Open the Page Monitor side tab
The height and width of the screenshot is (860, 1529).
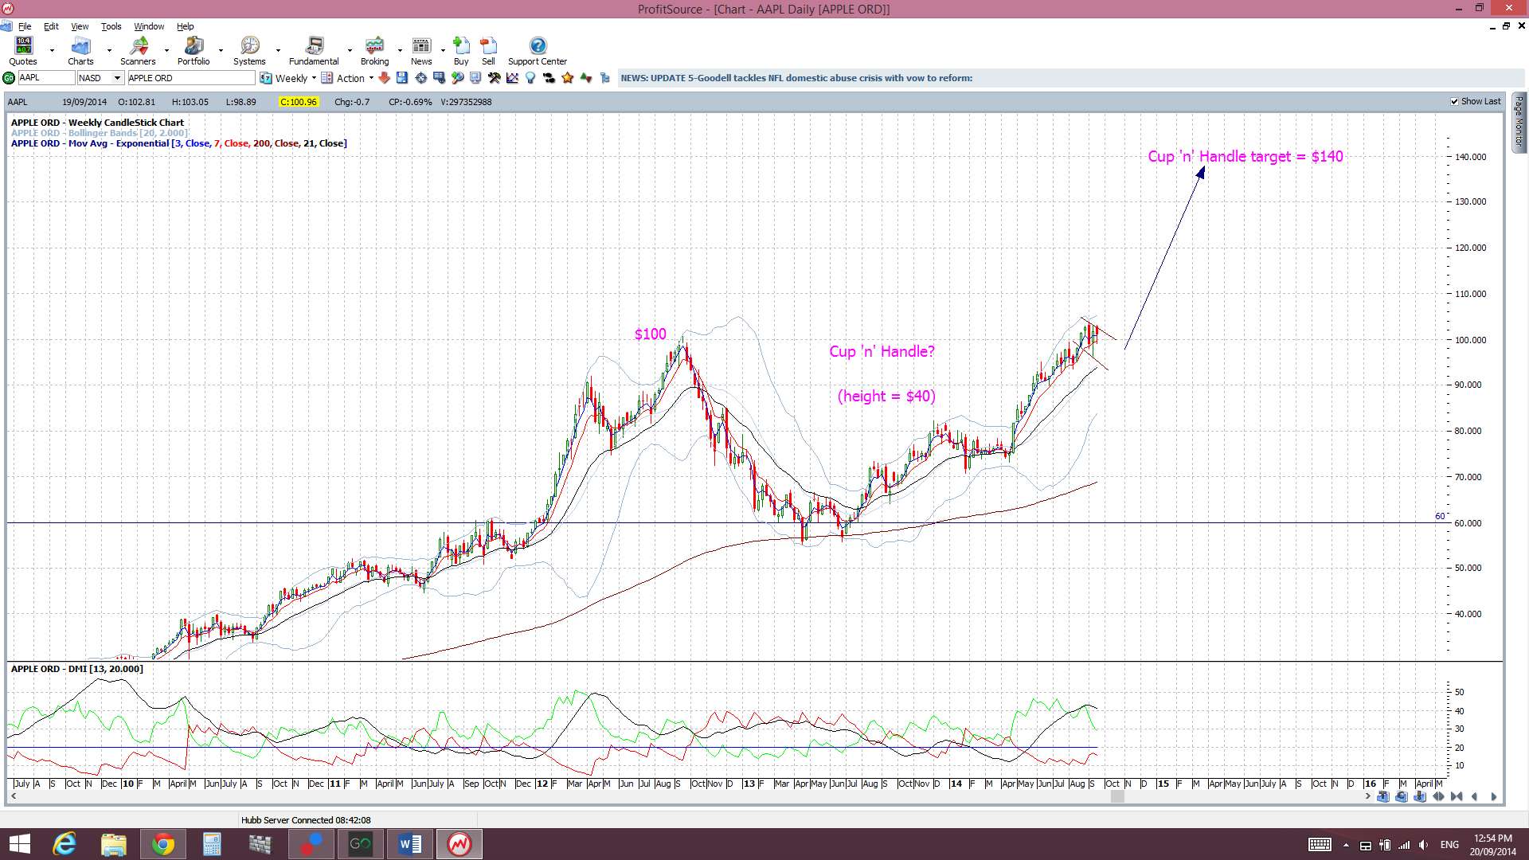pos(1519,122)
